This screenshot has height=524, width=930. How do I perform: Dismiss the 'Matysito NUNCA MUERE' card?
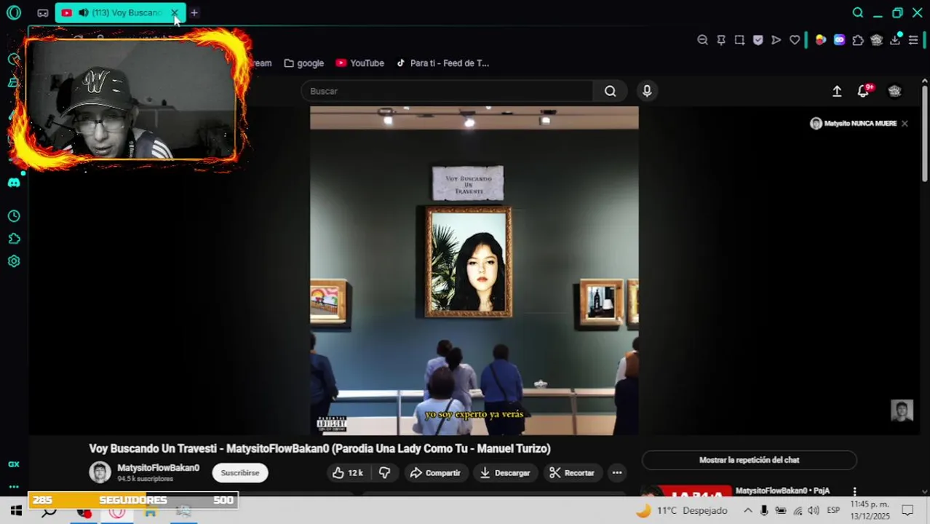905,124
